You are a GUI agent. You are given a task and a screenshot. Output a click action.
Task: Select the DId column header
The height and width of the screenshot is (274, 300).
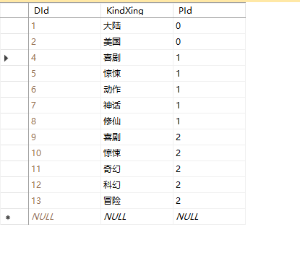coord(64,10)
